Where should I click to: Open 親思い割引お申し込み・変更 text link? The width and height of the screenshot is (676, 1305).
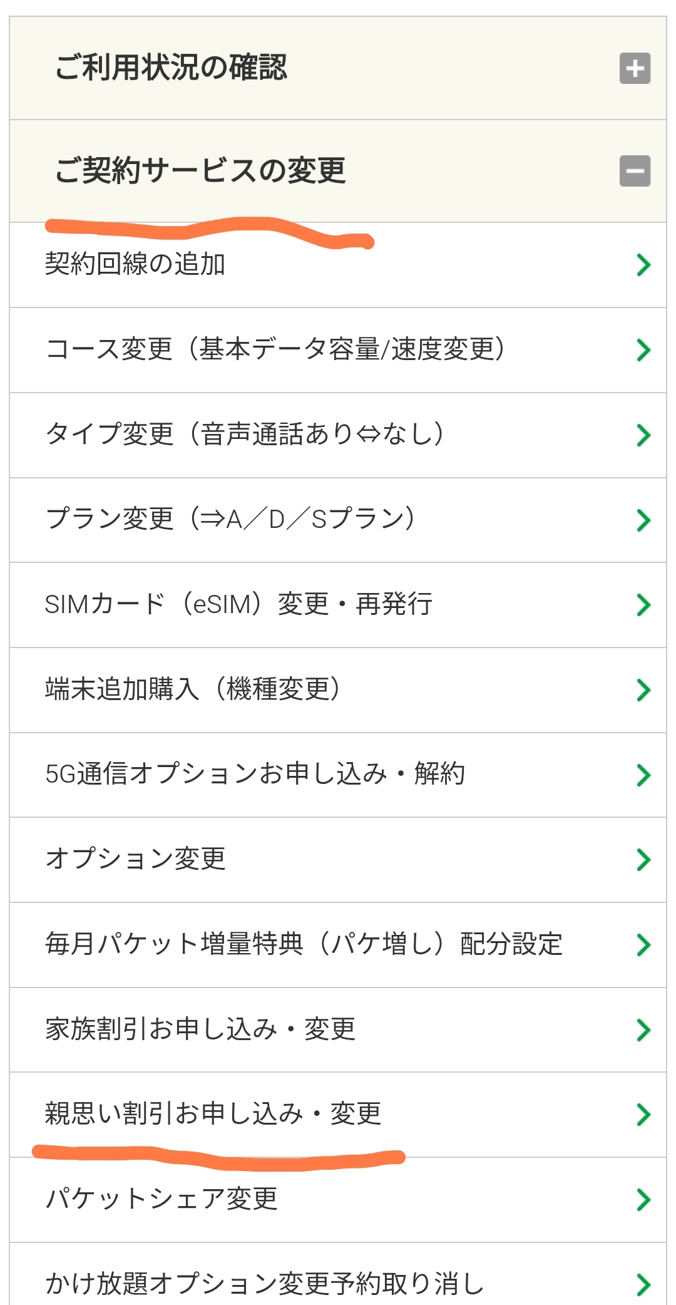coord(213,1114)
